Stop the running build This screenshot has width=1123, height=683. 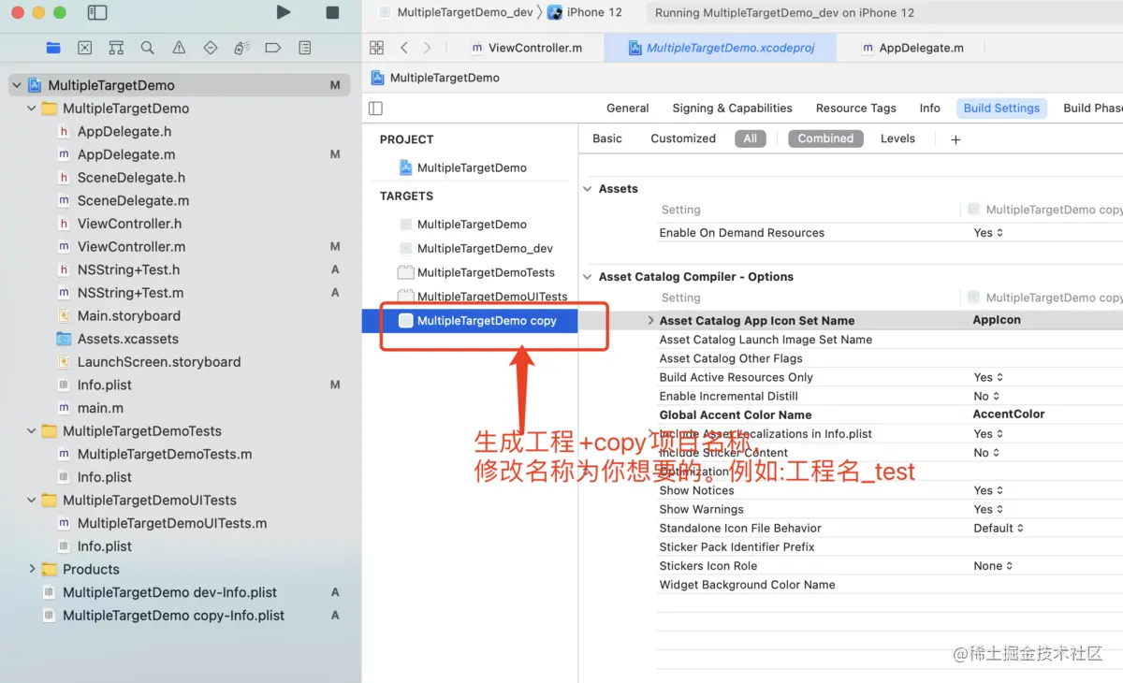[332, 12]
